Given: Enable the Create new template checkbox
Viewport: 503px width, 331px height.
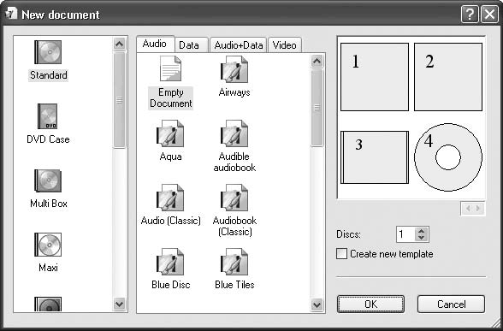Looking at the screenshot, I should (x=341, y=254).
